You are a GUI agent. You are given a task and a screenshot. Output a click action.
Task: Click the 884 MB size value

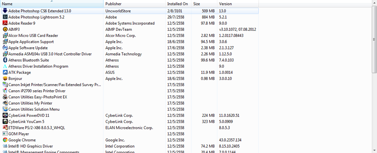coord(208,17)
